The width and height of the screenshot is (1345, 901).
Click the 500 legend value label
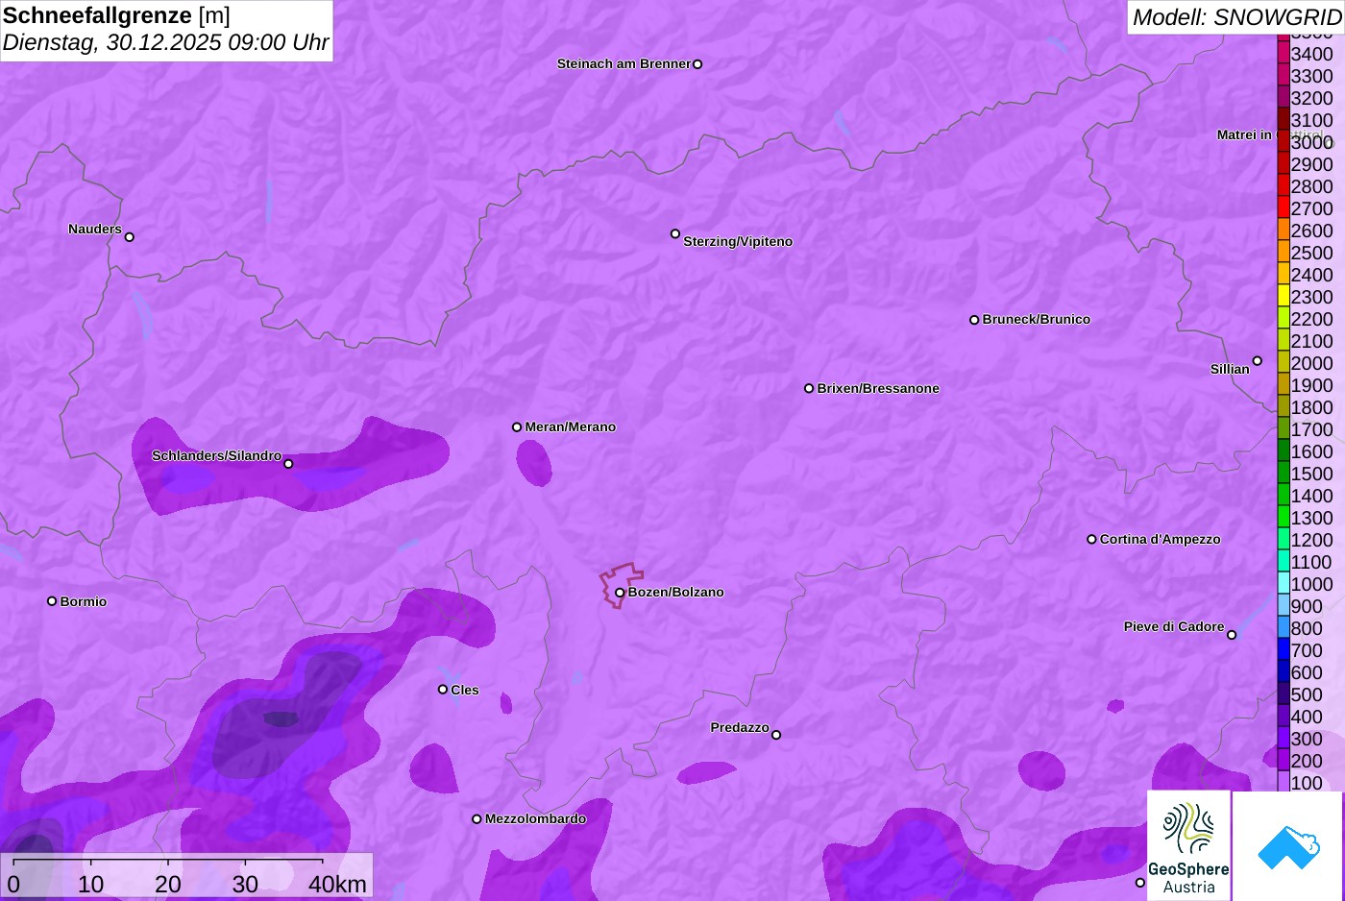pos(1307,694)
